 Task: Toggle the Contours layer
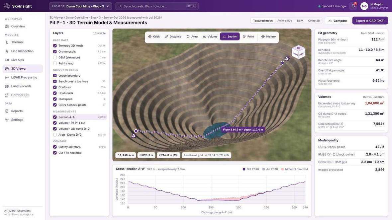coord(55,87)
